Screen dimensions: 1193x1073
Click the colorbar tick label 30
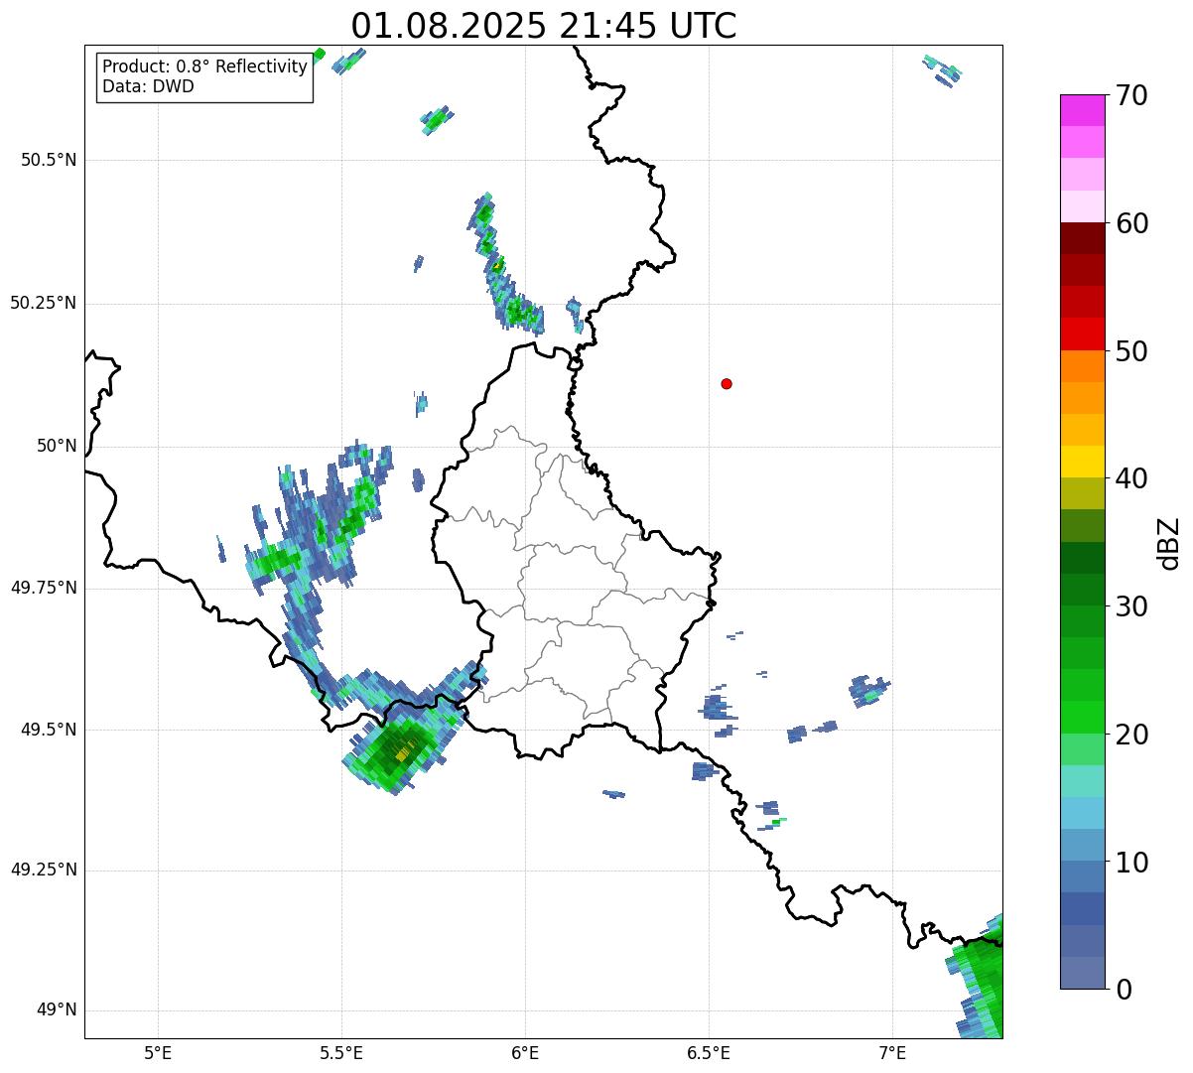coord(1131,606)
